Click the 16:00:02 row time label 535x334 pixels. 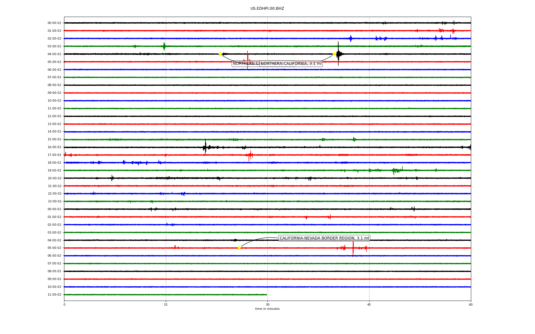(x=54, y=147)
